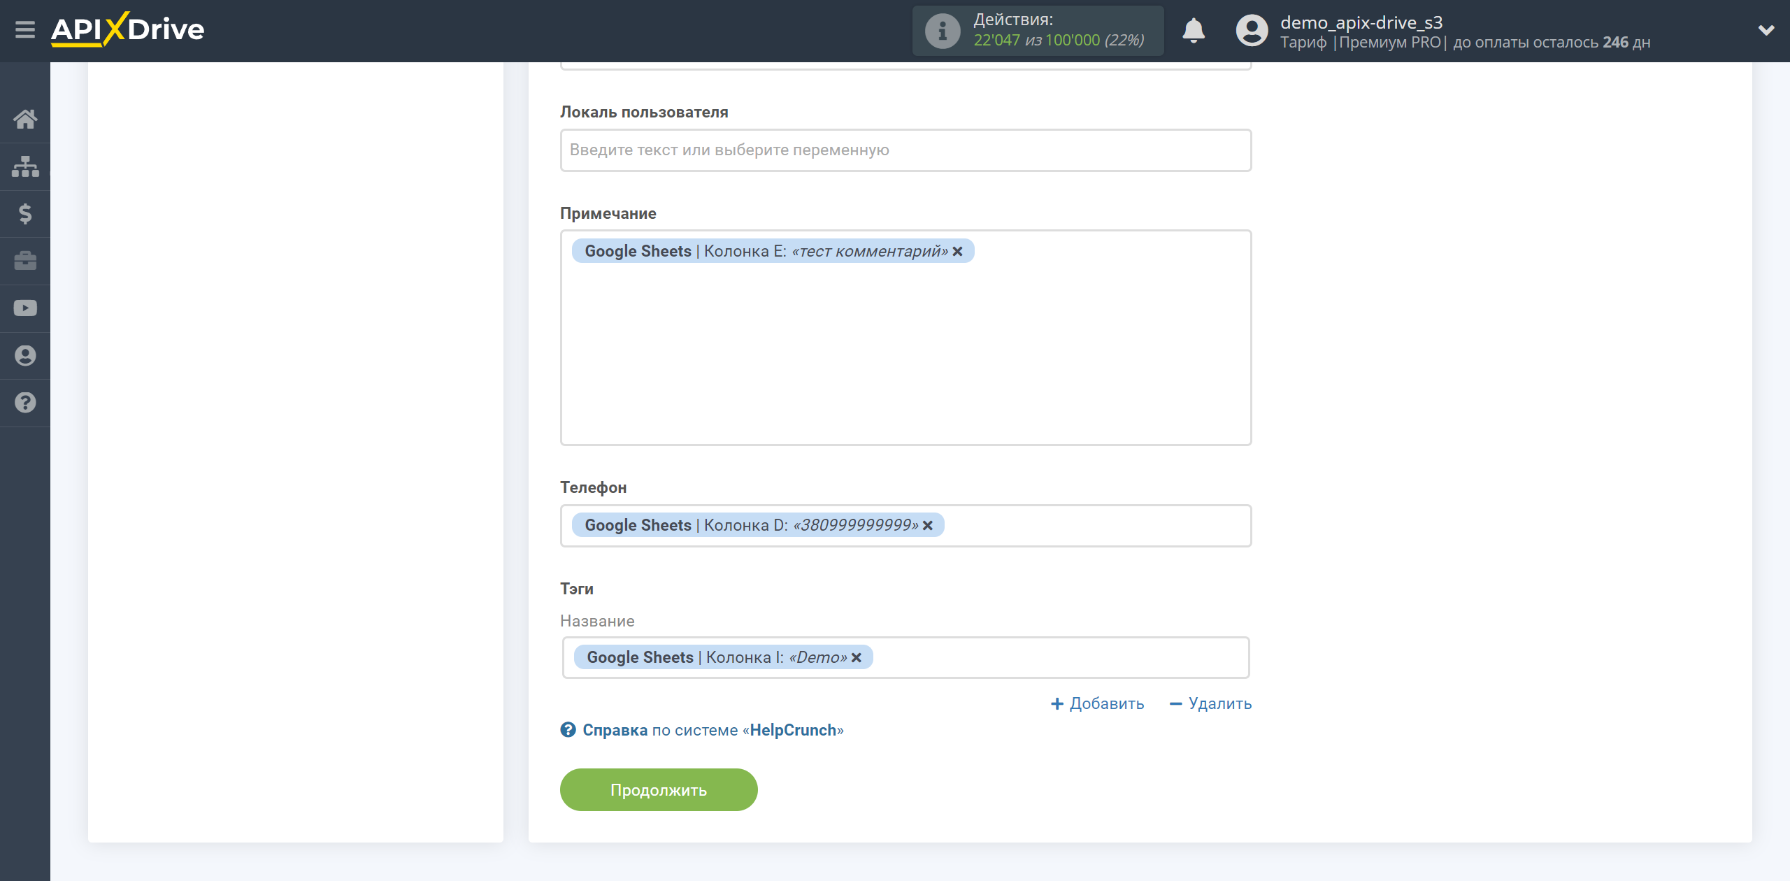Viewport: 1790px width, 881px height.
Task: Click Удалить to remove a tag
Action: (1210, 704)
